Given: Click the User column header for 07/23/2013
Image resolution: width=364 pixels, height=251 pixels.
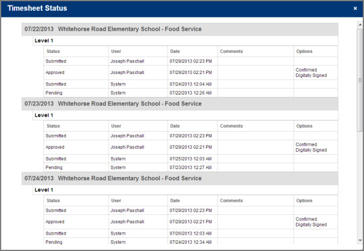Looking at the screenshot, I should (x=116, y=126).
